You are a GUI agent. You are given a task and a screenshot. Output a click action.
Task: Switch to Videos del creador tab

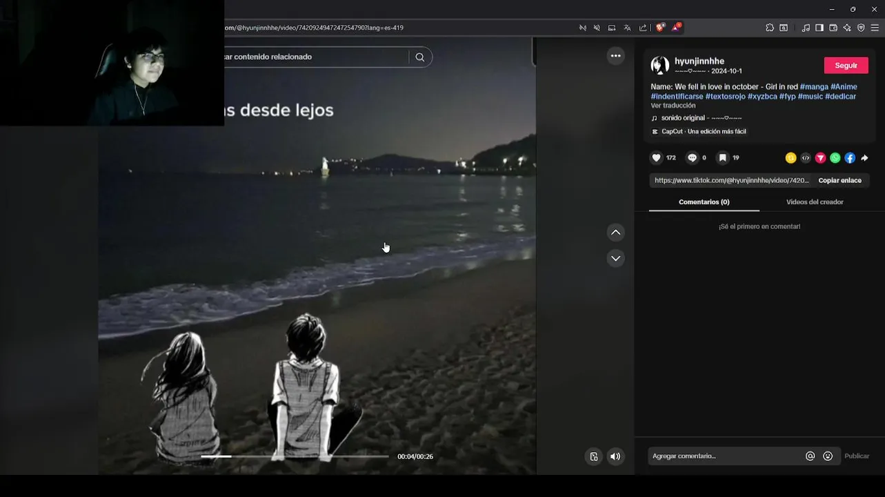(815, 202)
